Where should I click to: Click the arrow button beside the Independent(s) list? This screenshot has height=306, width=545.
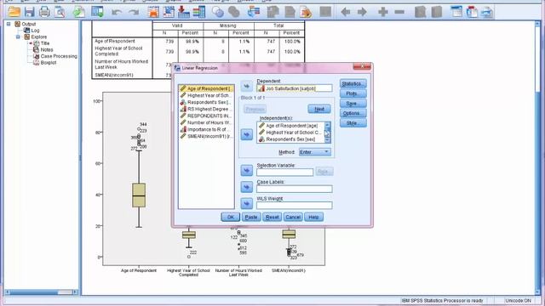click(246, 134)
